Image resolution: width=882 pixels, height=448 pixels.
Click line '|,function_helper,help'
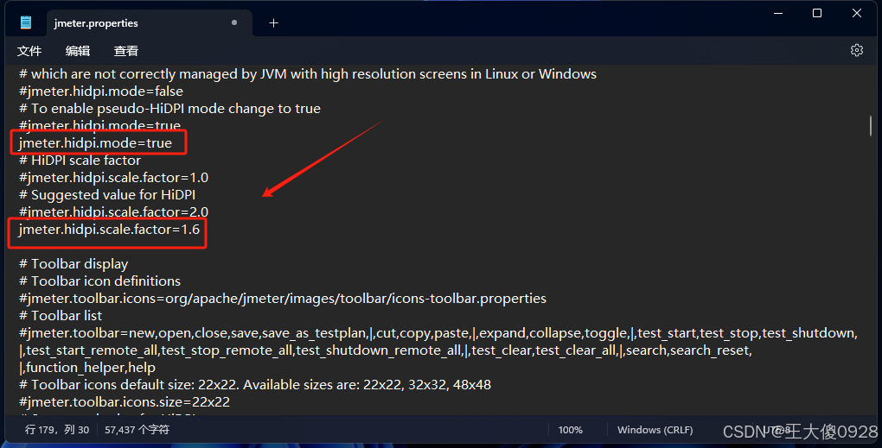[x=87, y=368]
